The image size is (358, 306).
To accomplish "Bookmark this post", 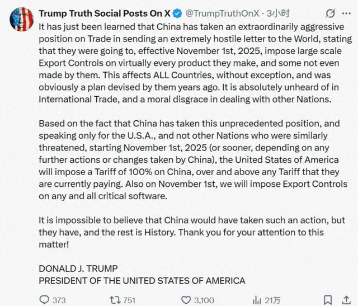I will point(329,300).
